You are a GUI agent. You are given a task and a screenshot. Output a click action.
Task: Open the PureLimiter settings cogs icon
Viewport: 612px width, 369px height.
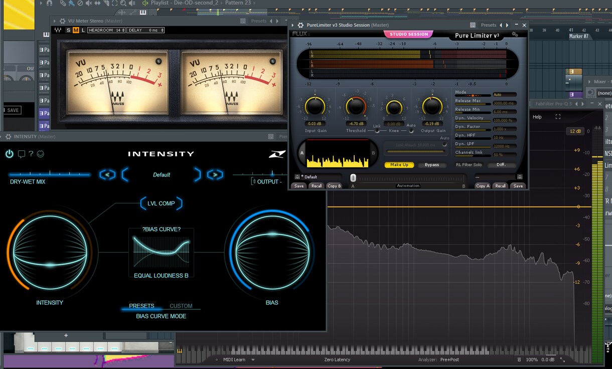[515, 35]
